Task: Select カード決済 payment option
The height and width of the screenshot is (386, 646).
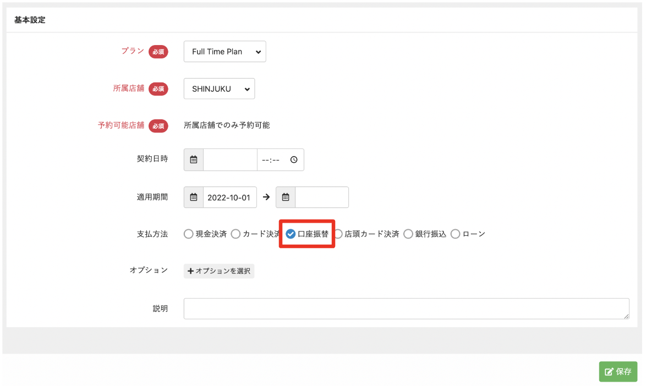Action: click(x=236, y=234)
